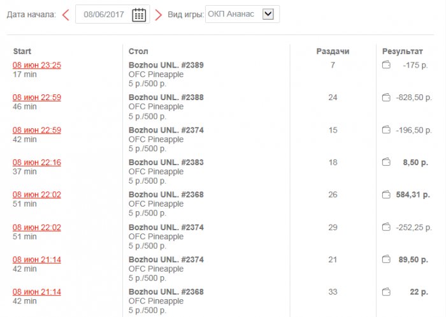Click wallet icon next to 22 р. result
Viewport: 446px width, 317px height.
[x=386, y=291]
